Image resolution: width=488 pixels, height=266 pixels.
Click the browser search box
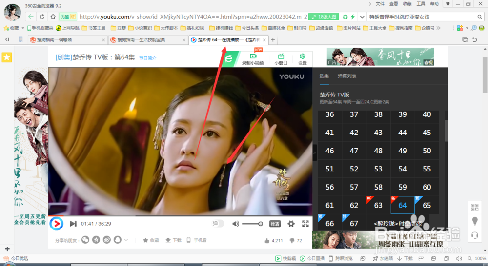tap(422, 17)
